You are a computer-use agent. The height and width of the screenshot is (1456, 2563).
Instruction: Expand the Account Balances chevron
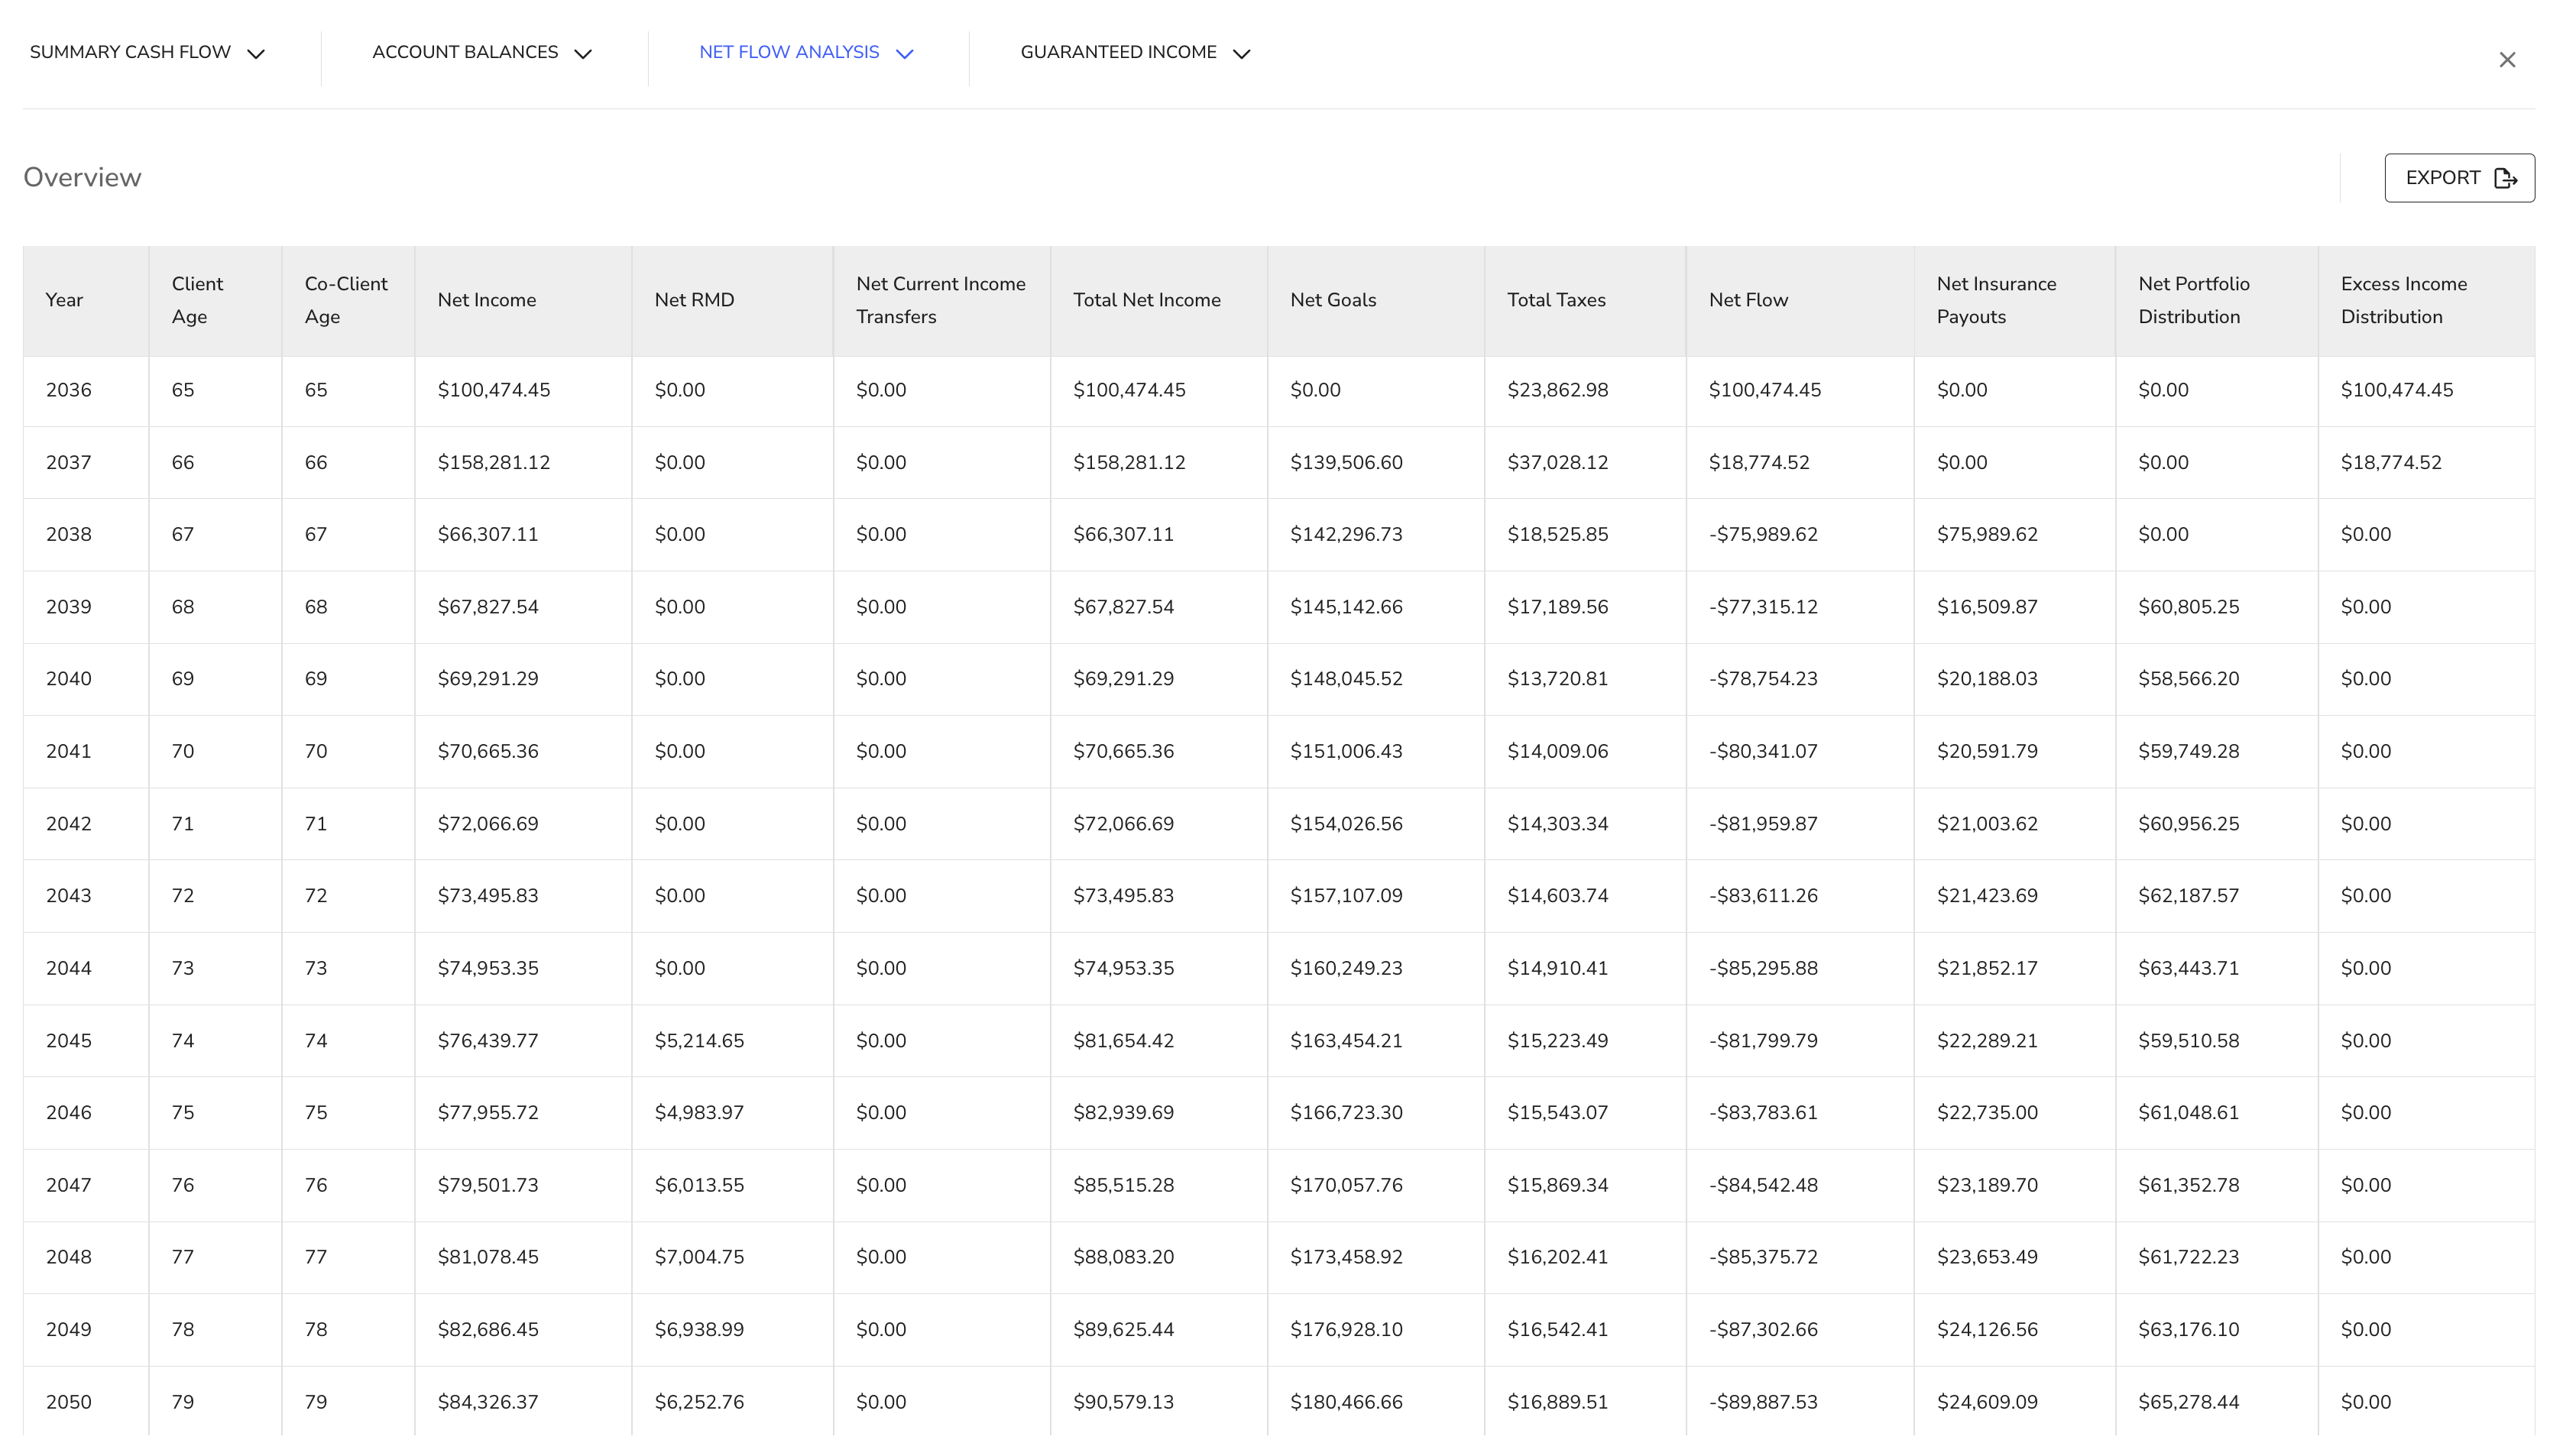583,54
